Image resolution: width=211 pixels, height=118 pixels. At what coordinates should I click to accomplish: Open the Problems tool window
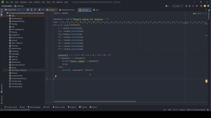pos(72,107)
